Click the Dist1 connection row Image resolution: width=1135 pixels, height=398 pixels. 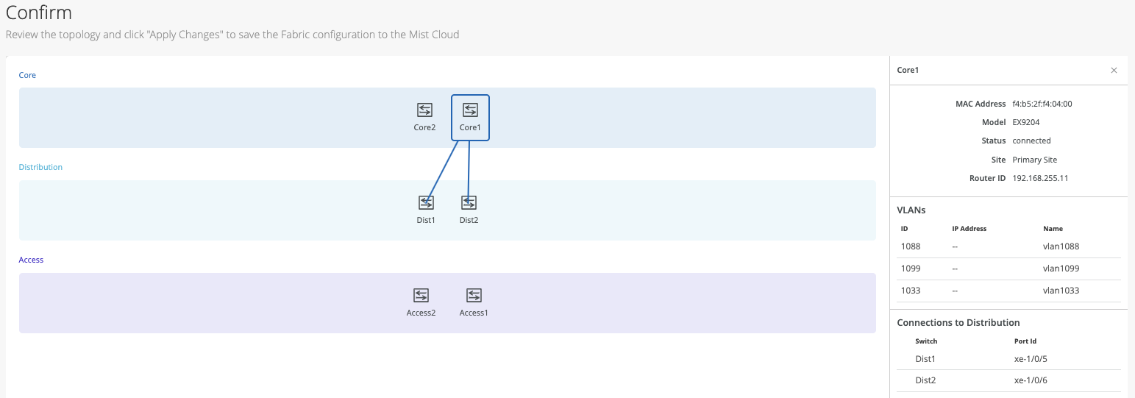click(1008, 359)
